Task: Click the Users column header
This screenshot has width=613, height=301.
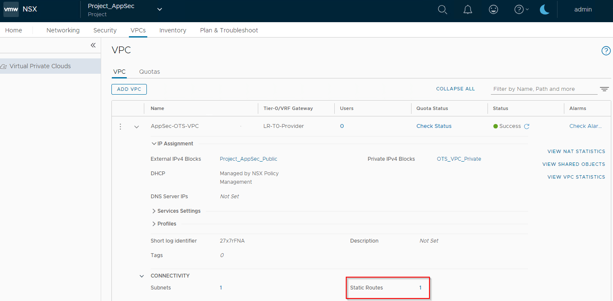Action: click(x=347, y=108)
